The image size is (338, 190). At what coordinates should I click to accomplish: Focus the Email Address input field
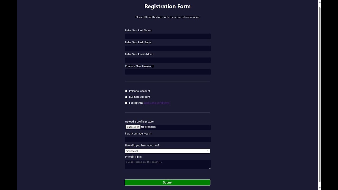click(x=168, y=60)
